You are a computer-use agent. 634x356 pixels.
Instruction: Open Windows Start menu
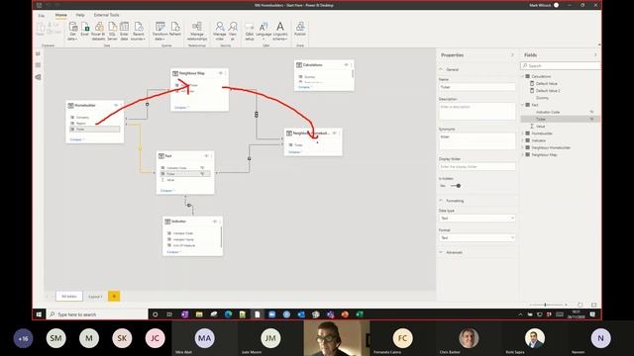tap(39, 314)
